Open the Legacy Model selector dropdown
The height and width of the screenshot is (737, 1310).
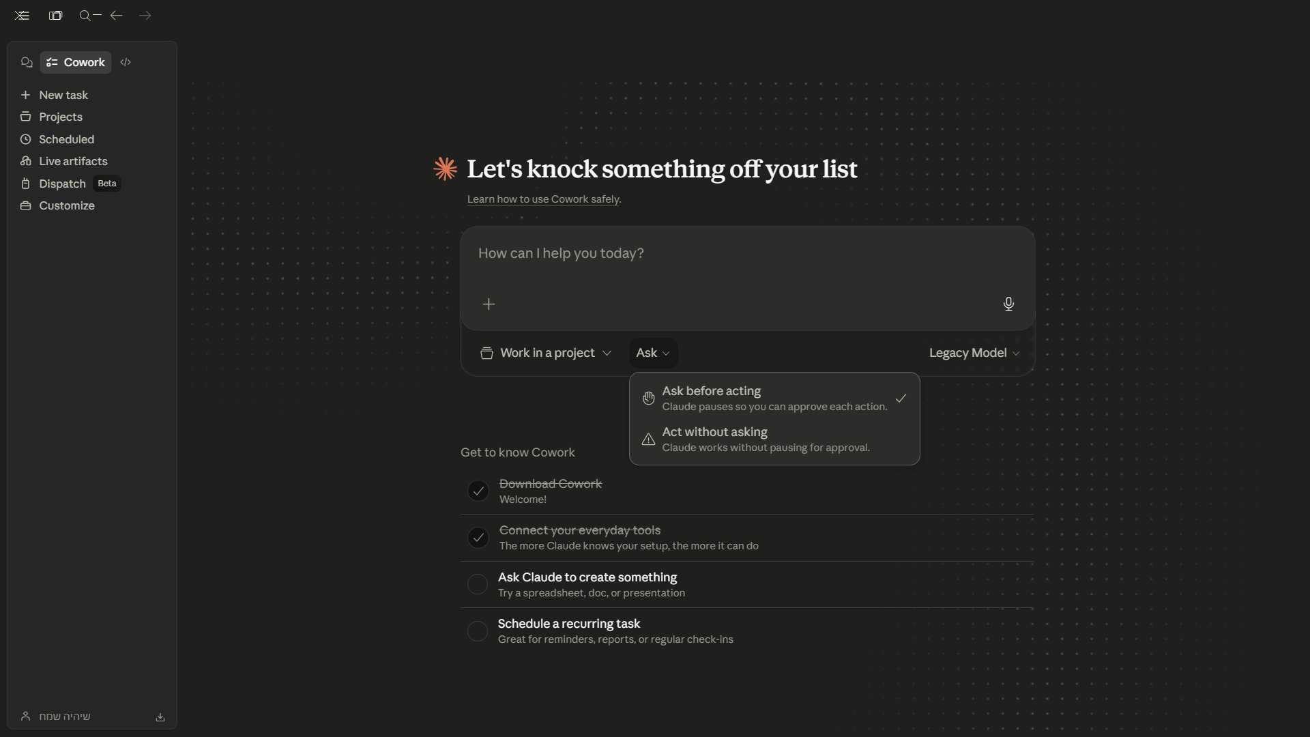click(974, 353)
